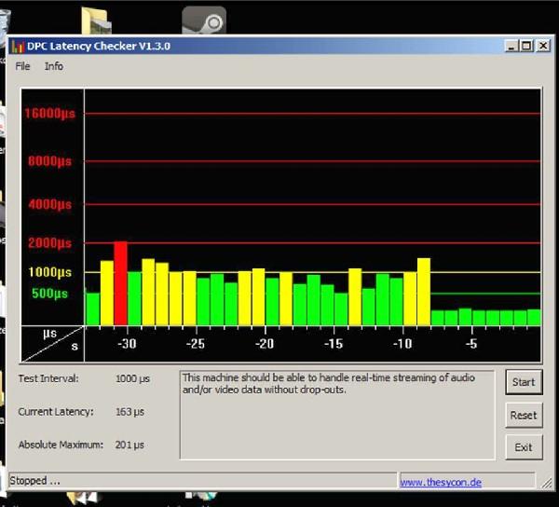Screen dimensions: 559x507
Task: Click the Reset button
Action: (524, 415)
